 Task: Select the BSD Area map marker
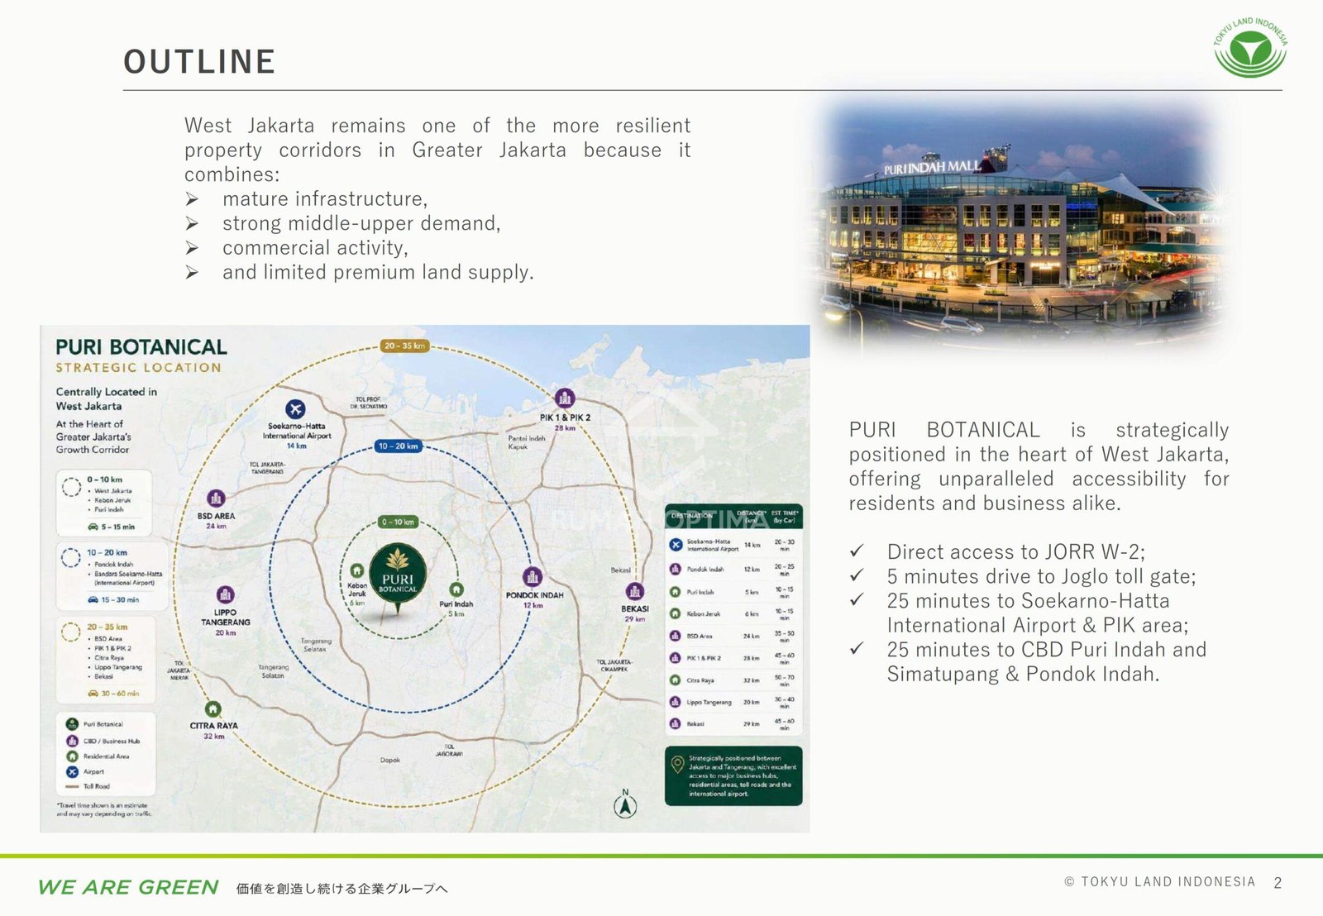point(216,498)
